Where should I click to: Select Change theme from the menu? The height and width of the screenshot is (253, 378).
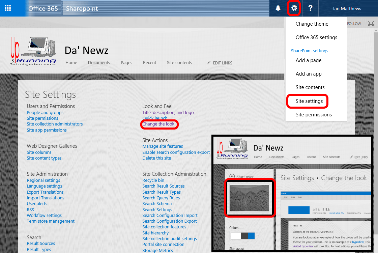(x=312, y=24)
